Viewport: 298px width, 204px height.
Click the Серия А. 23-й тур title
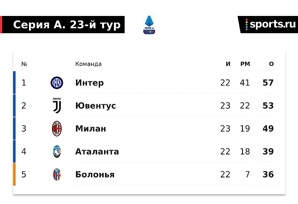point(67,25)
